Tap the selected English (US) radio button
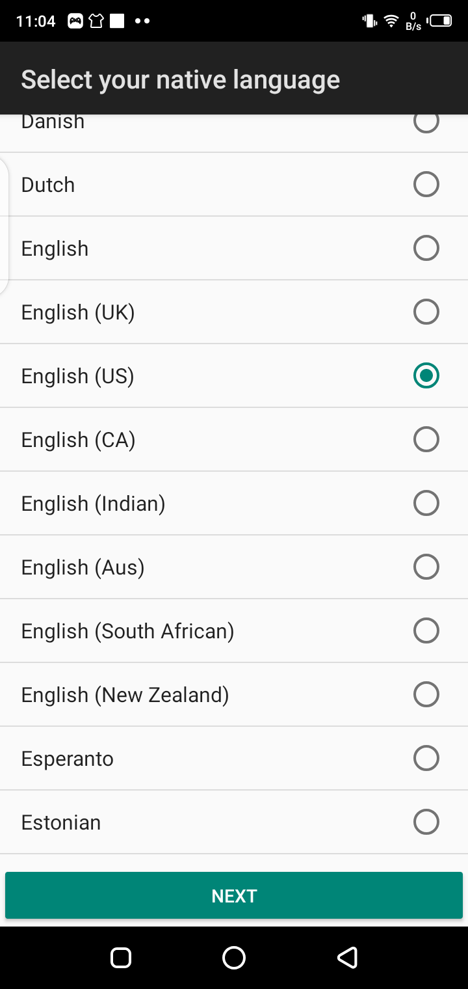Image resolution: width=468 pixels, height=989 pixels. tap(426, 375)
